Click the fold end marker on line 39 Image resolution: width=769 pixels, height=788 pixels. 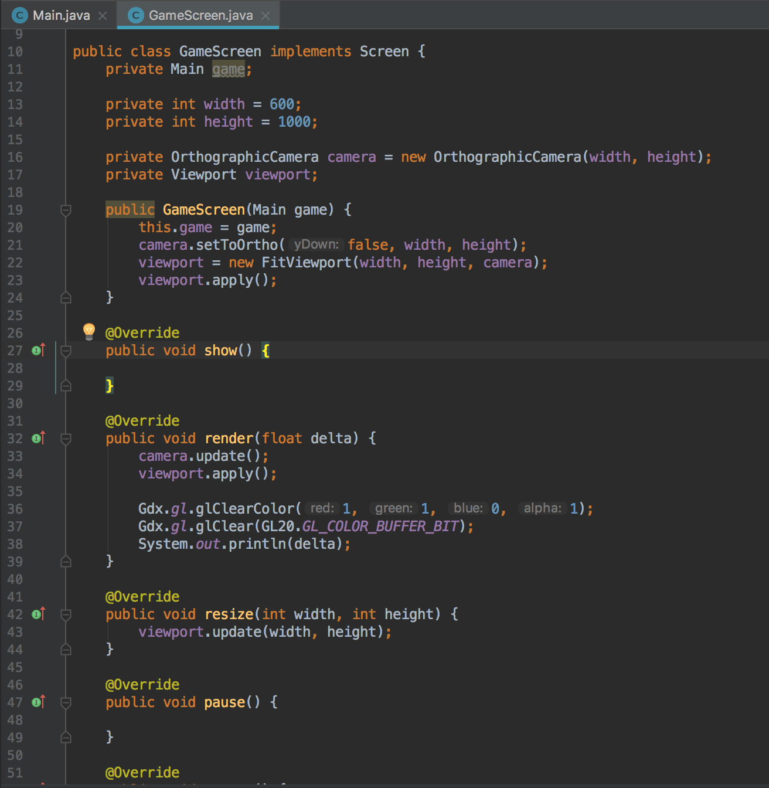(x=66, y=561)
